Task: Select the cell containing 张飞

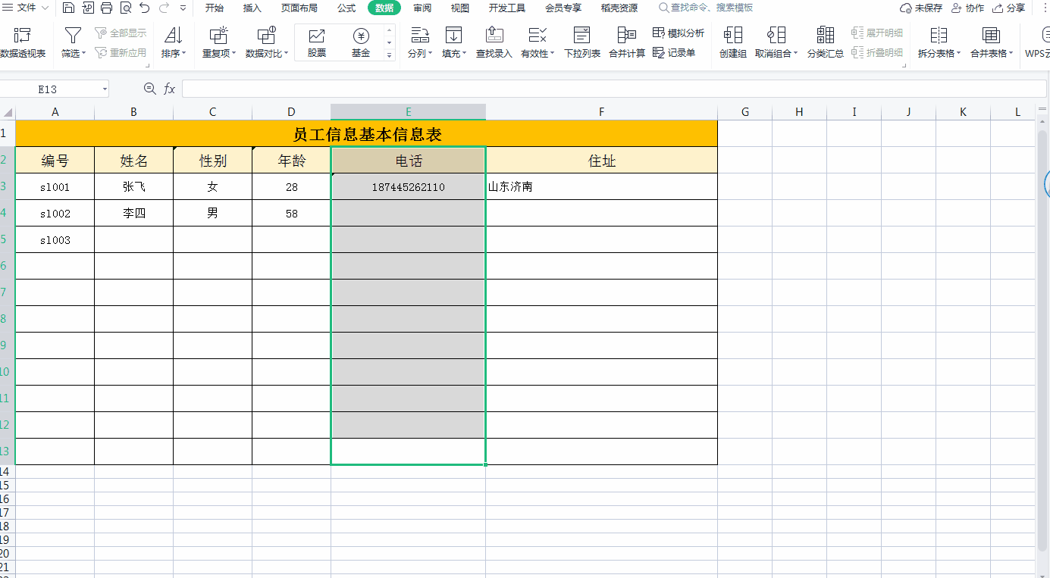Action: [133, 186]
